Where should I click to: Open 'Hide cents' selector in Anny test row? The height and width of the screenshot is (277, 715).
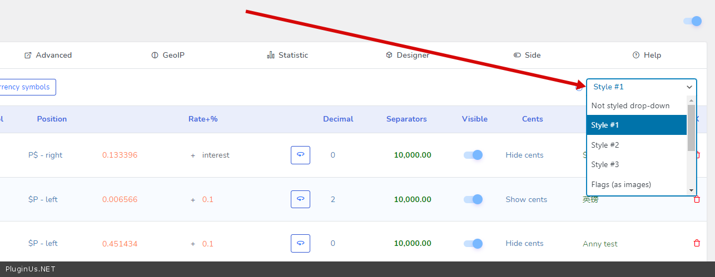tap(524, 243)
